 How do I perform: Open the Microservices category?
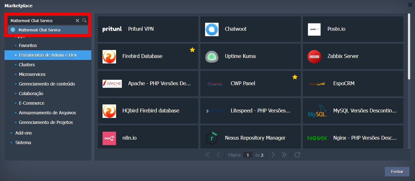(32, 74)
